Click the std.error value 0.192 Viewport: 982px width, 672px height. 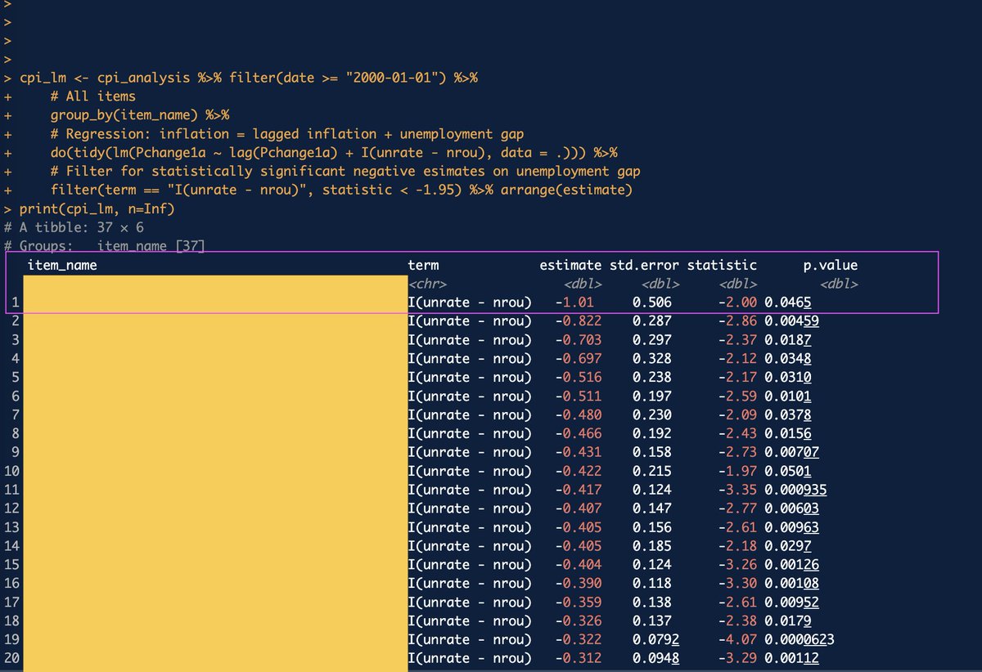pyautogui.click(x=652, y=433)
